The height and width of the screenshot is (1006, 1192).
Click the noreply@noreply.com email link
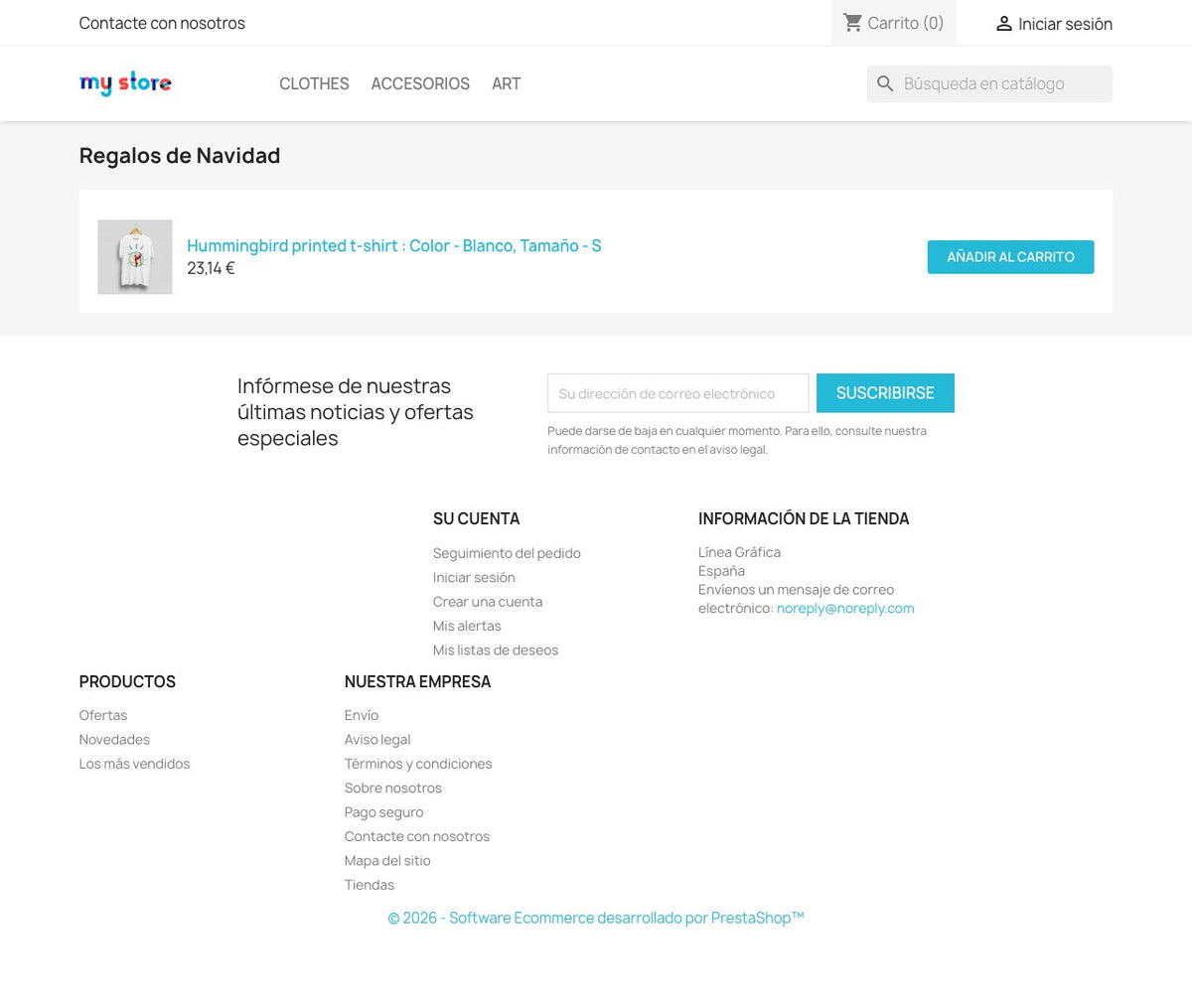click(x=845, y=608)
